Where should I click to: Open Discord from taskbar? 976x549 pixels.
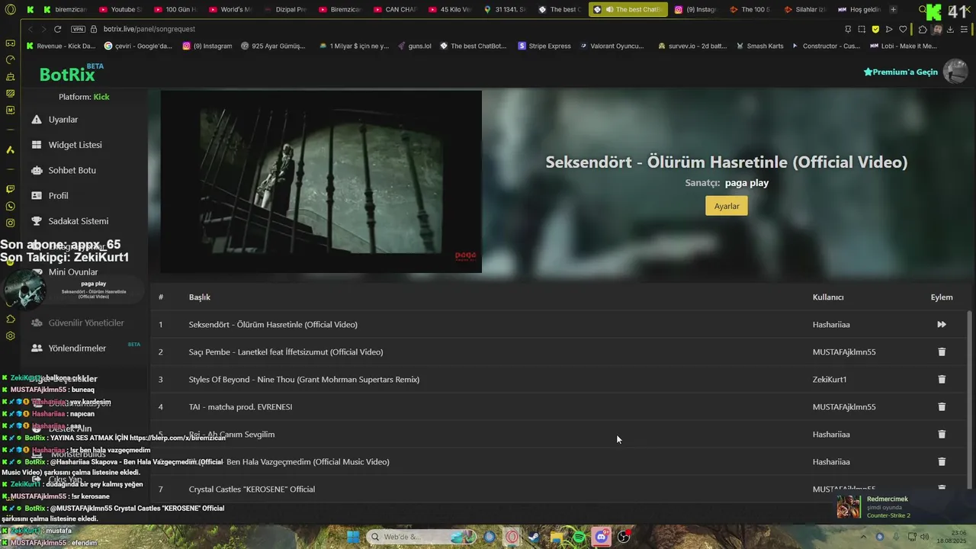tap(602, 537)
